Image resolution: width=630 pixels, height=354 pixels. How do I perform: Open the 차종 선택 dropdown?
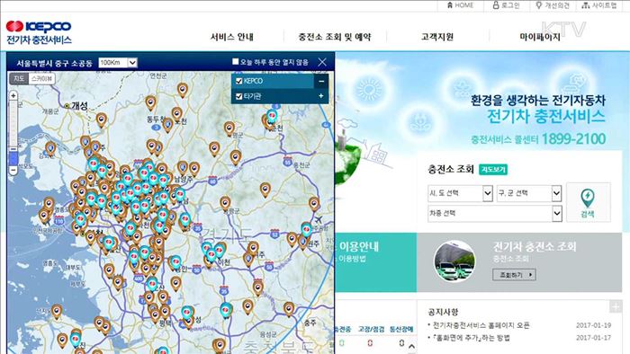(495, 213)
